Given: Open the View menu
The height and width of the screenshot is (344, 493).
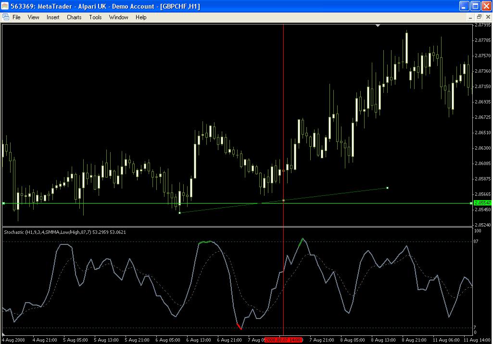Looking at the screenshot, I should (x=34, y=17).
